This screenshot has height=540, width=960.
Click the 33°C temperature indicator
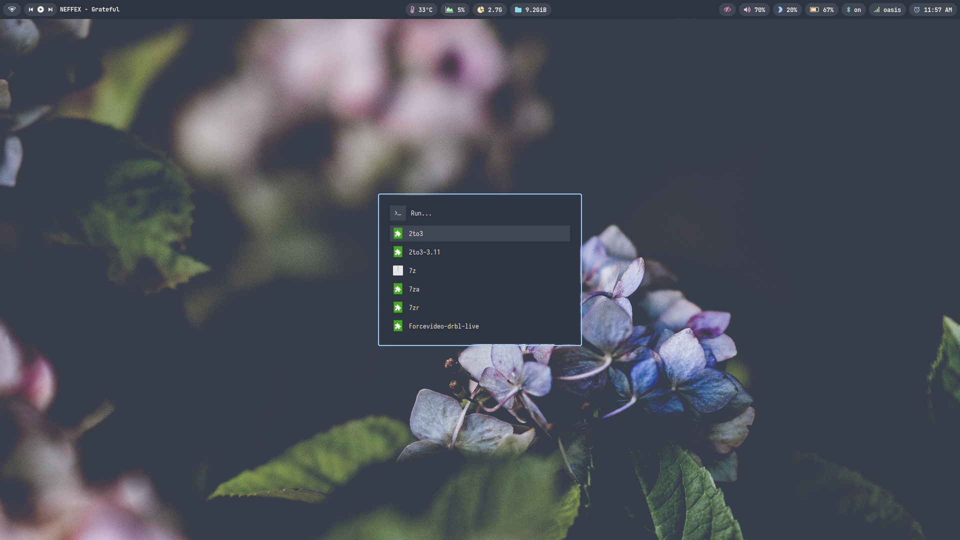tap(421, 9)
